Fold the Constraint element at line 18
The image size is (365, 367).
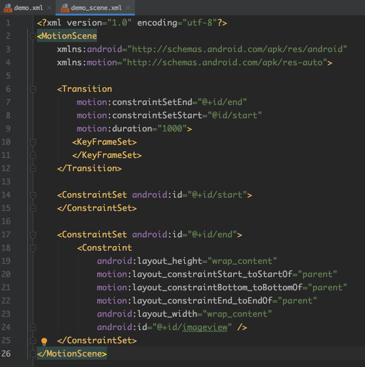[33, 247]
